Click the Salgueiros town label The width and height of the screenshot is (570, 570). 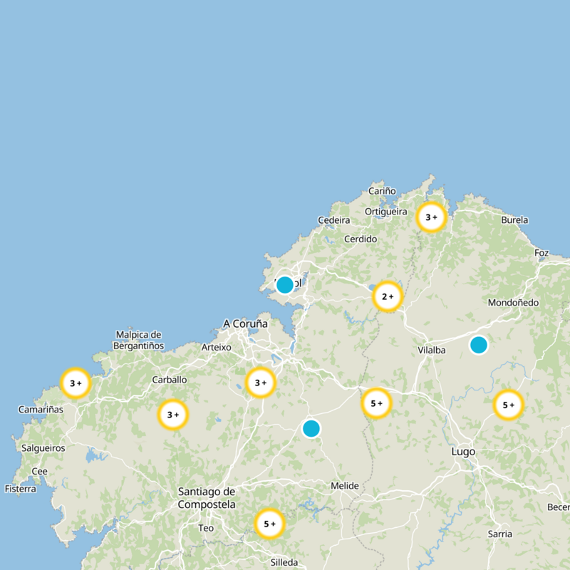(x=43, y=448)
